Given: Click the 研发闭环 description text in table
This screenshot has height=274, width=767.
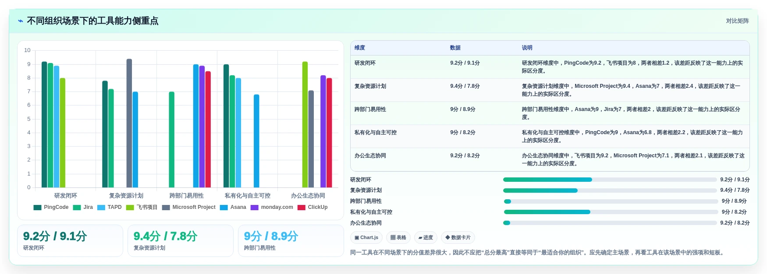Looking at the screenshot, I should pyautogui.click(x=632, y=67).
